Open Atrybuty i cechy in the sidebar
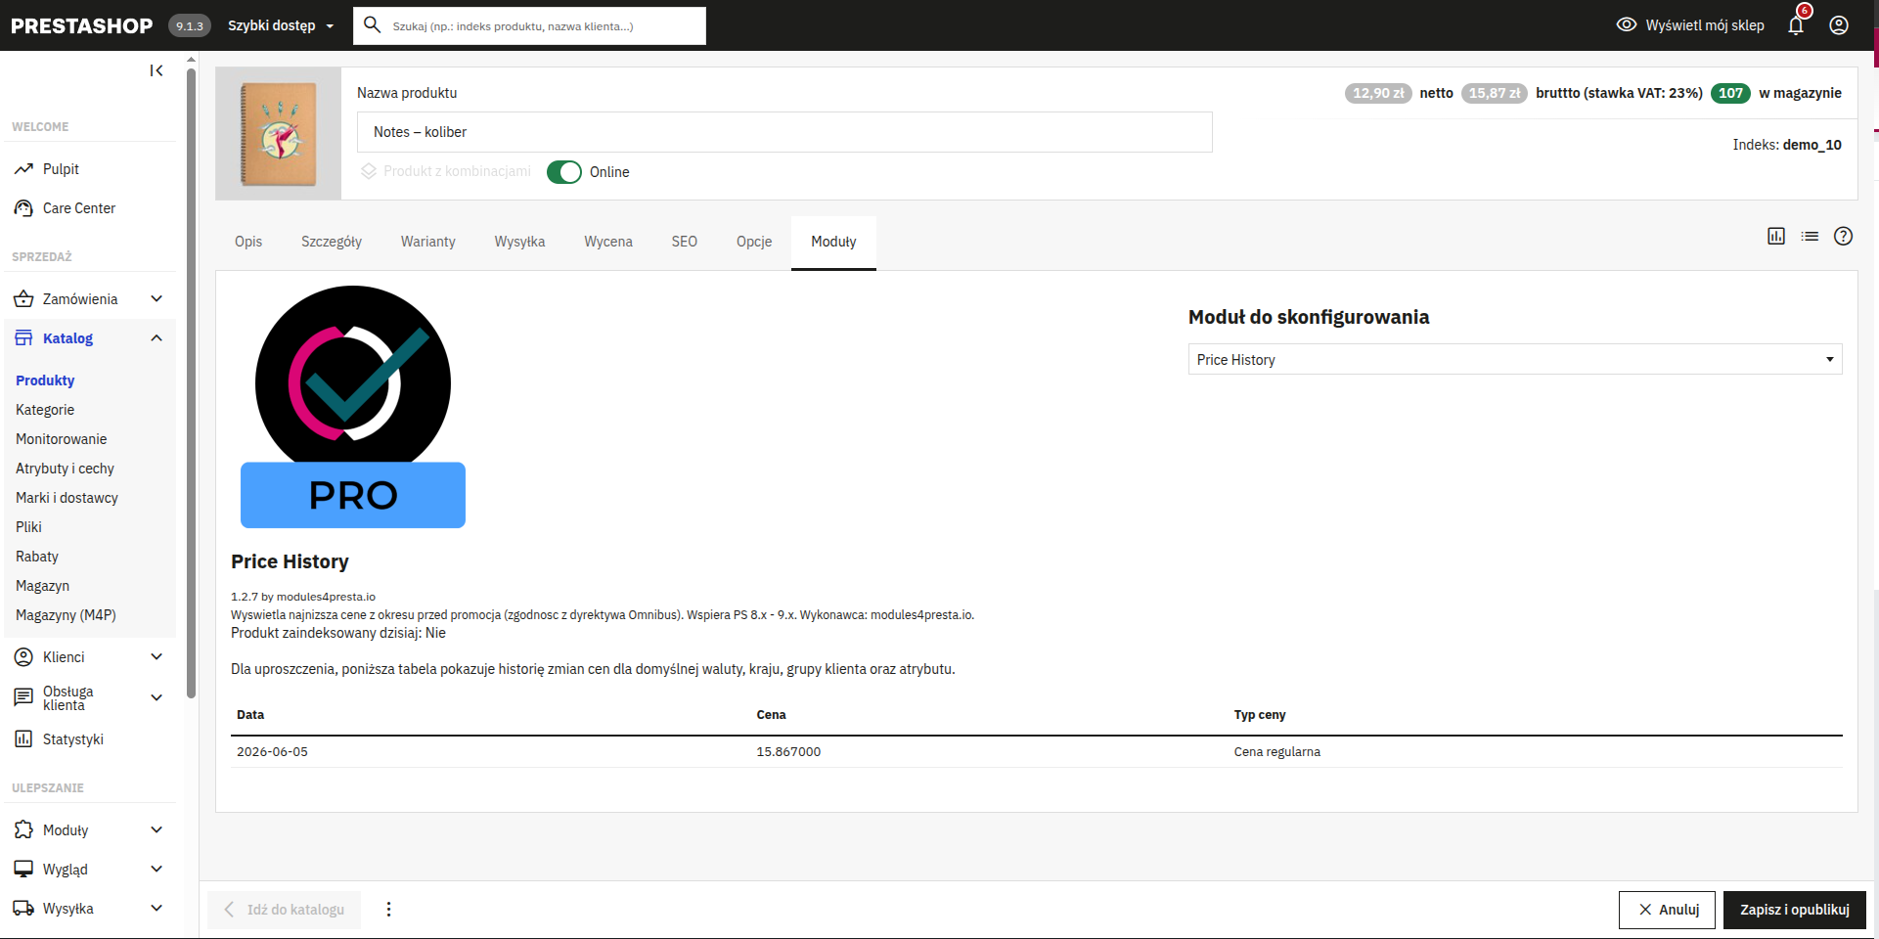This screenshot has height=939, width=1879. point(65,469)
